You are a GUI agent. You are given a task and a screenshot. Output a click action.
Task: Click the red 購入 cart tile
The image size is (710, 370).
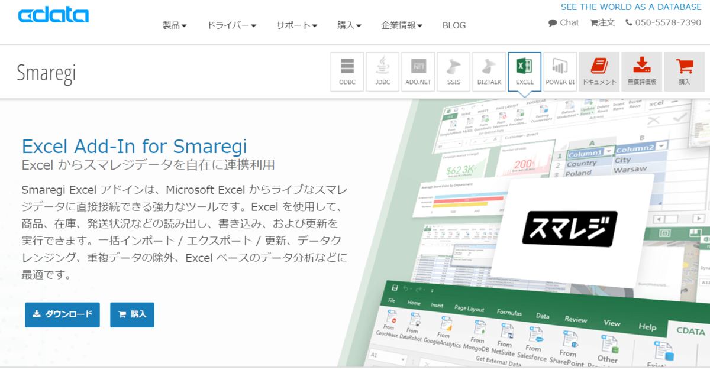[685, 72]
